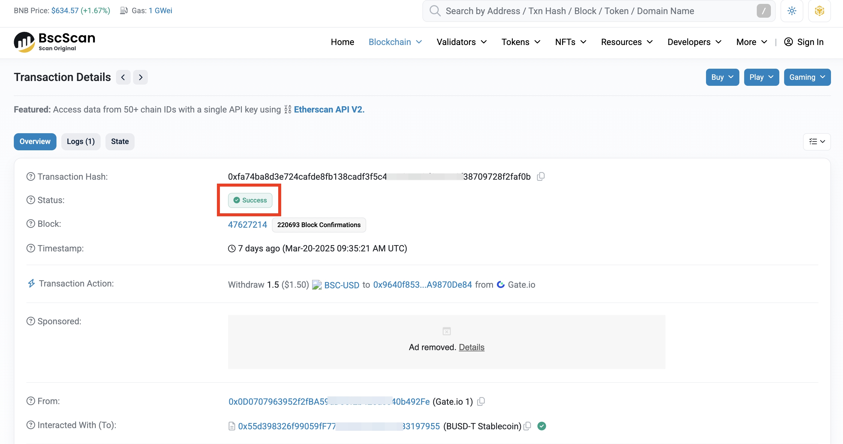Go to previous transaction with left arrow

click(123, 77)
